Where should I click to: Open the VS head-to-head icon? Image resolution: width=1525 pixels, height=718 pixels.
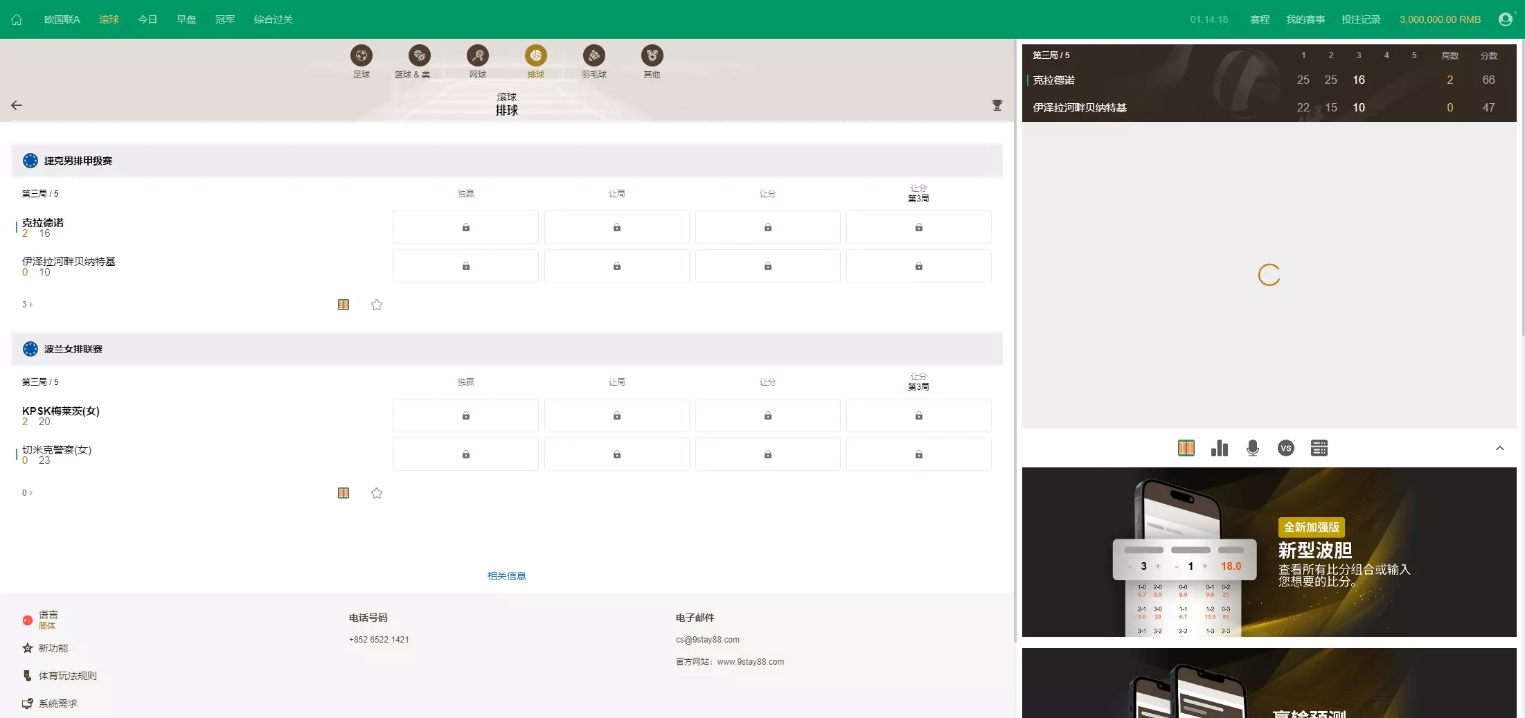(x=1285, y=449)
